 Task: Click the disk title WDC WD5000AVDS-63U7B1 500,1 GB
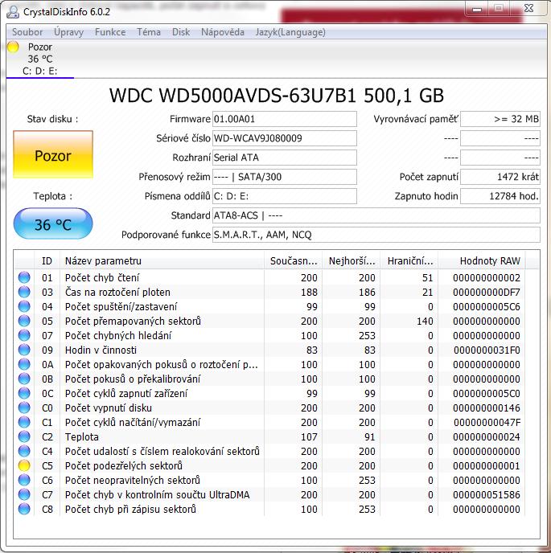pos(277,96)
